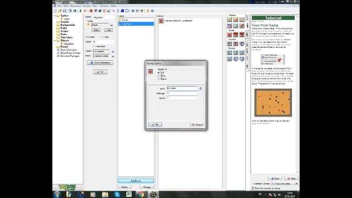Click the Global game settings toolbar icon
352x198 pixels.
coord(137,11)
